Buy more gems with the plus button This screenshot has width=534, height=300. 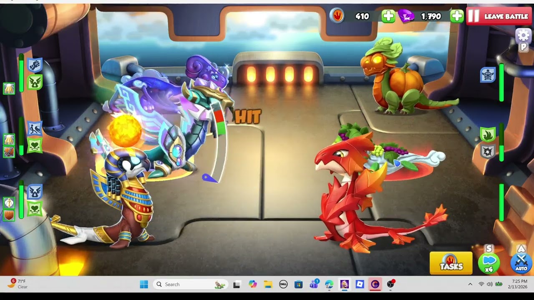[457, 16]
